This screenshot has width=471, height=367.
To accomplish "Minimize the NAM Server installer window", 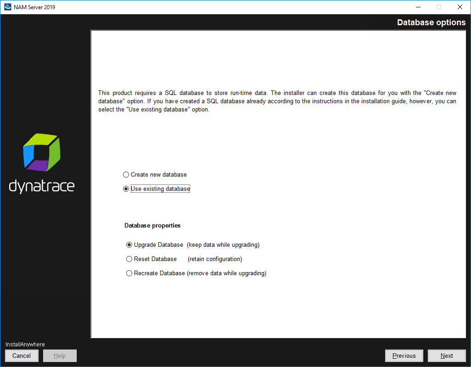I will [x=418, y=7].
